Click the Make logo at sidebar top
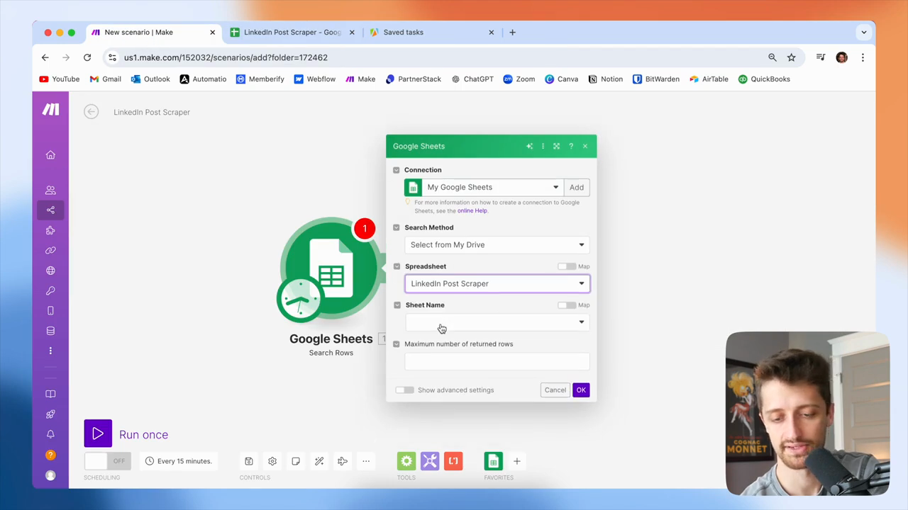This screenshot has height=510, width=908. click(50, 109)
